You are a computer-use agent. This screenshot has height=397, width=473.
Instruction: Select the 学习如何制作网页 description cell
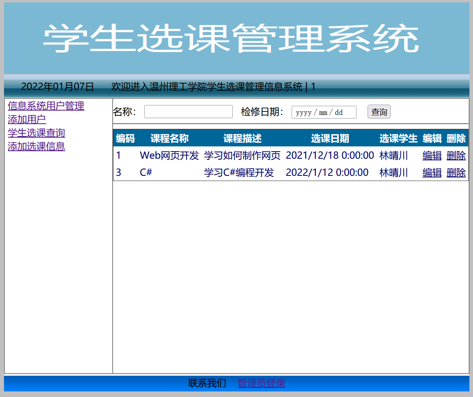click(242, 156)
